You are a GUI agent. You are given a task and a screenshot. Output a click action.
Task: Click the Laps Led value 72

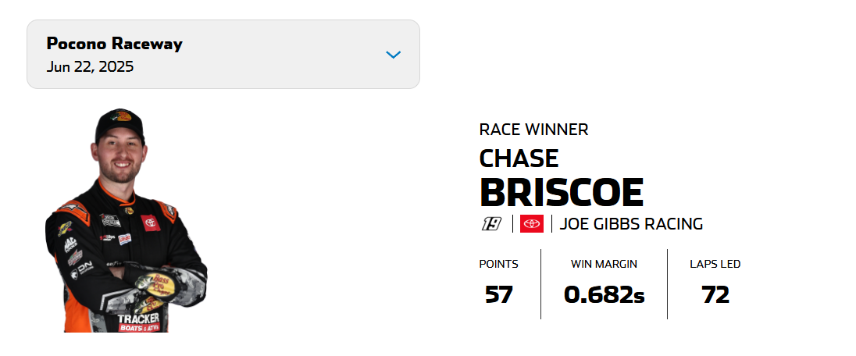click(715, 295)
